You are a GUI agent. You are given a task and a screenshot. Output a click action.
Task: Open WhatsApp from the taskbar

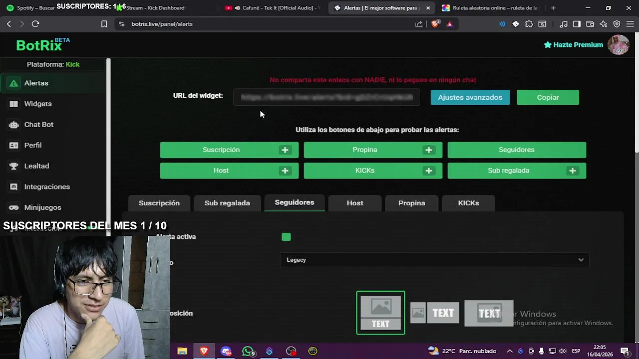pyautogui.click(x=248, y=351)
